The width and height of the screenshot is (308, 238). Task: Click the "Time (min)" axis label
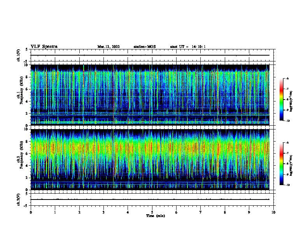click(156, 216)
